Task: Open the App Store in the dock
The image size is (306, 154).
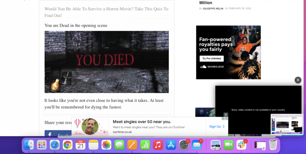Action: coord(171,145)
